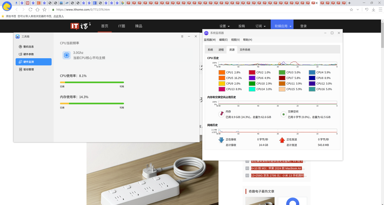Open the toolbox hamburger menu
This screenshot has height=205, width=384.
182,36
